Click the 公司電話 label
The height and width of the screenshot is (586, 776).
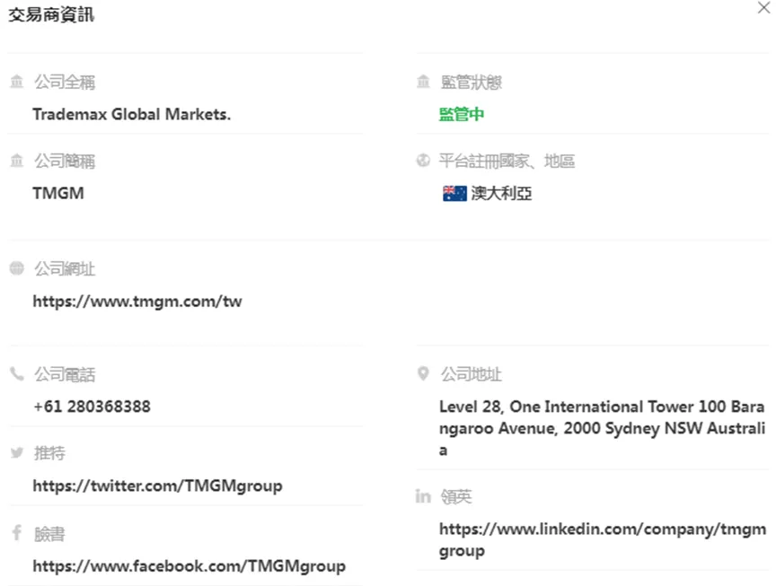click(x=65, y=375)
